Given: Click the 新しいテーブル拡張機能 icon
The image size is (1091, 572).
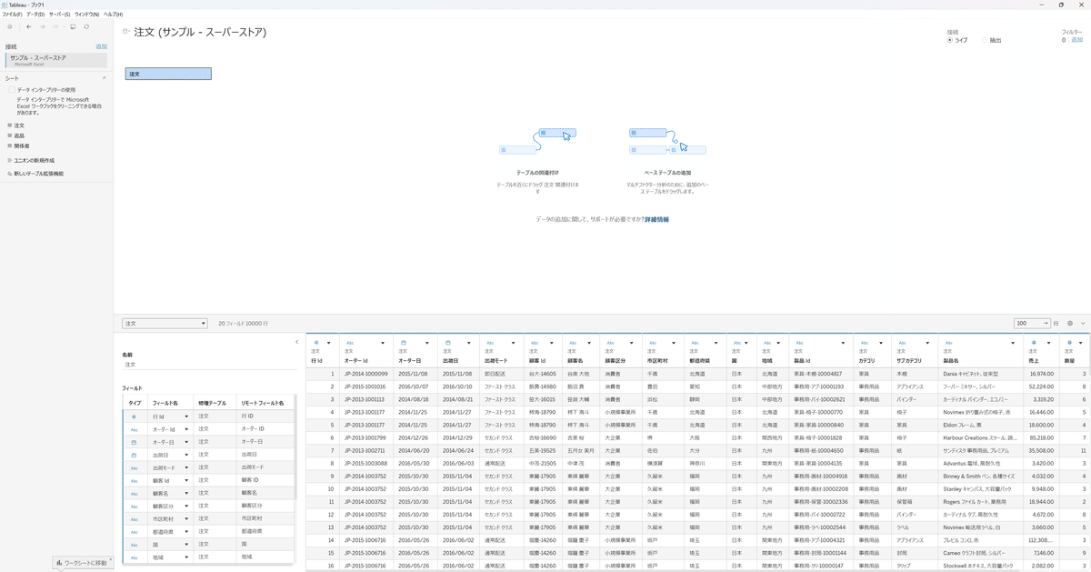Looking at the screenshot, I should [x=9, y=173].
